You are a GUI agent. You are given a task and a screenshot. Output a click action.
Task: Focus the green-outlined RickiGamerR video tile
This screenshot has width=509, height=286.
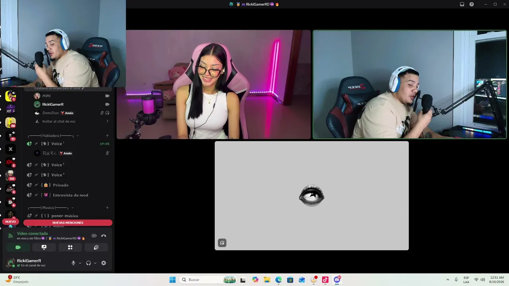click(410, 85)
